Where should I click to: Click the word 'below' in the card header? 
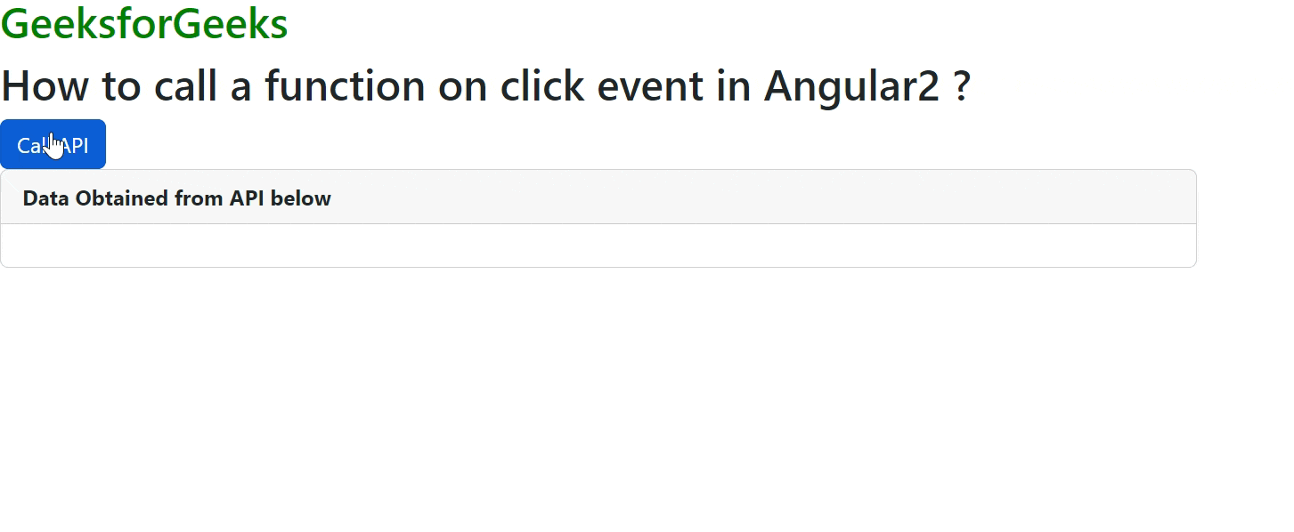[x=301, y=198]
